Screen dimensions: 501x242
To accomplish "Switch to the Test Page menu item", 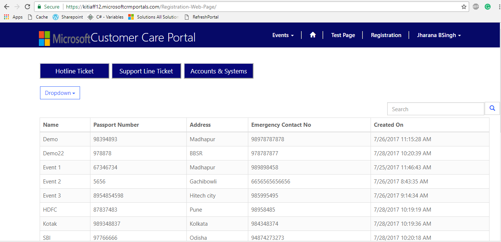I will (x=343, y=35).
